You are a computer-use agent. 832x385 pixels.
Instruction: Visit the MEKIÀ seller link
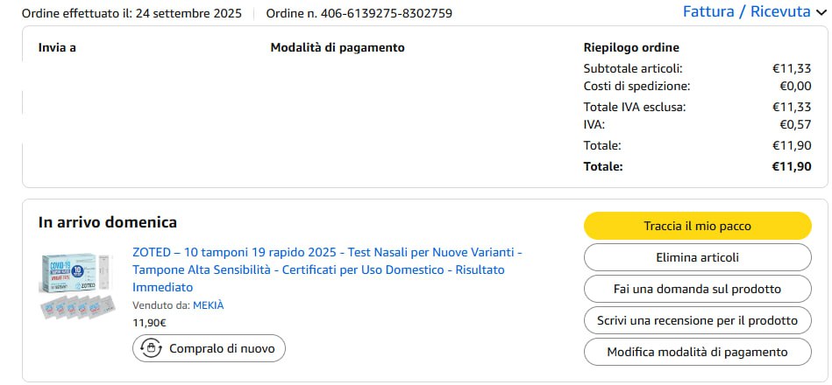click(209, 305)
